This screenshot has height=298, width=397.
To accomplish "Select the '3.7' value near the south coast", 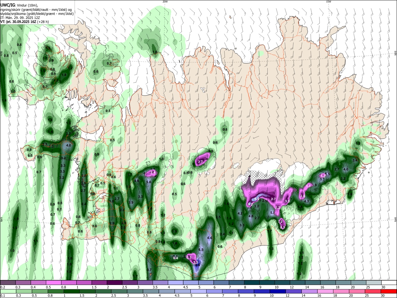I will (x=149, y=270).
